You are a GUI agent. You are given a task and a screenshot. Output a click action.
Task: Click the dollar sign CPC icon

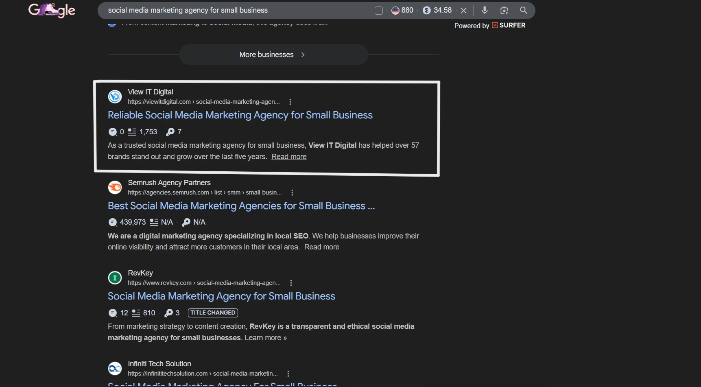426,11
